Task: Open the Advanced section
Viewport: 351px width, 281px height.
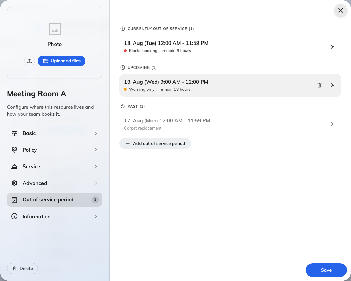Action: pyautogui.click(x=55, y=183)
